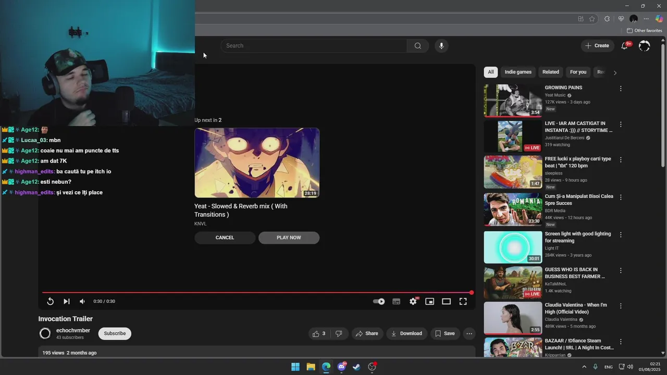Cancel the up next autoplay

click(x=225, y=238)
